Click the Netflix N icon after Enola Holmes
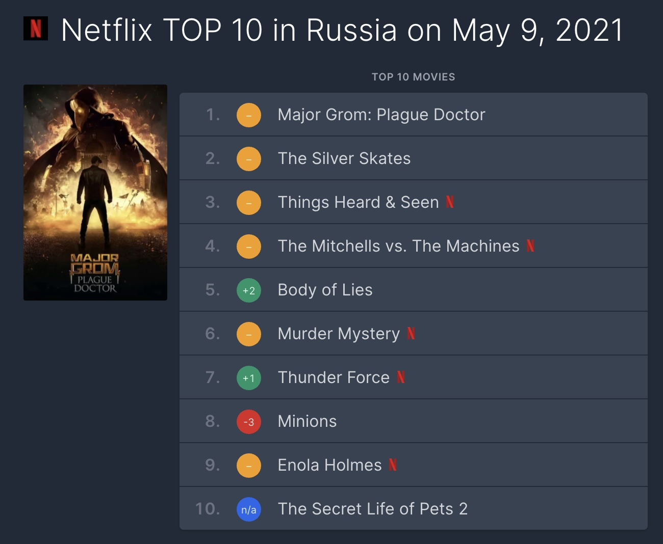This screenshot has height=544, width=663. (x=393, y=465)
